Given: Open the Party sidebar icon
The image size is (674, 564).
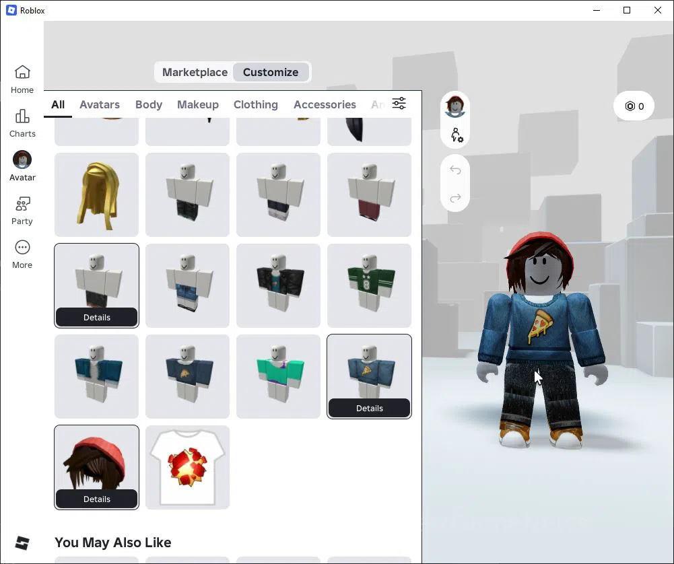Looking at the screenshot, I should click(22, 211).
